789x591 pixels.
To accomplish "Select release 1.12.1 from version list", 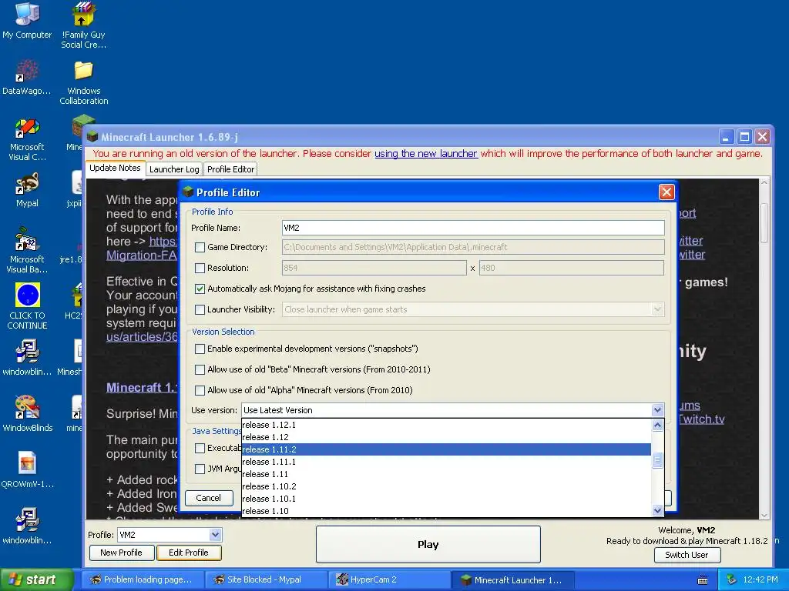I will 446,425.
